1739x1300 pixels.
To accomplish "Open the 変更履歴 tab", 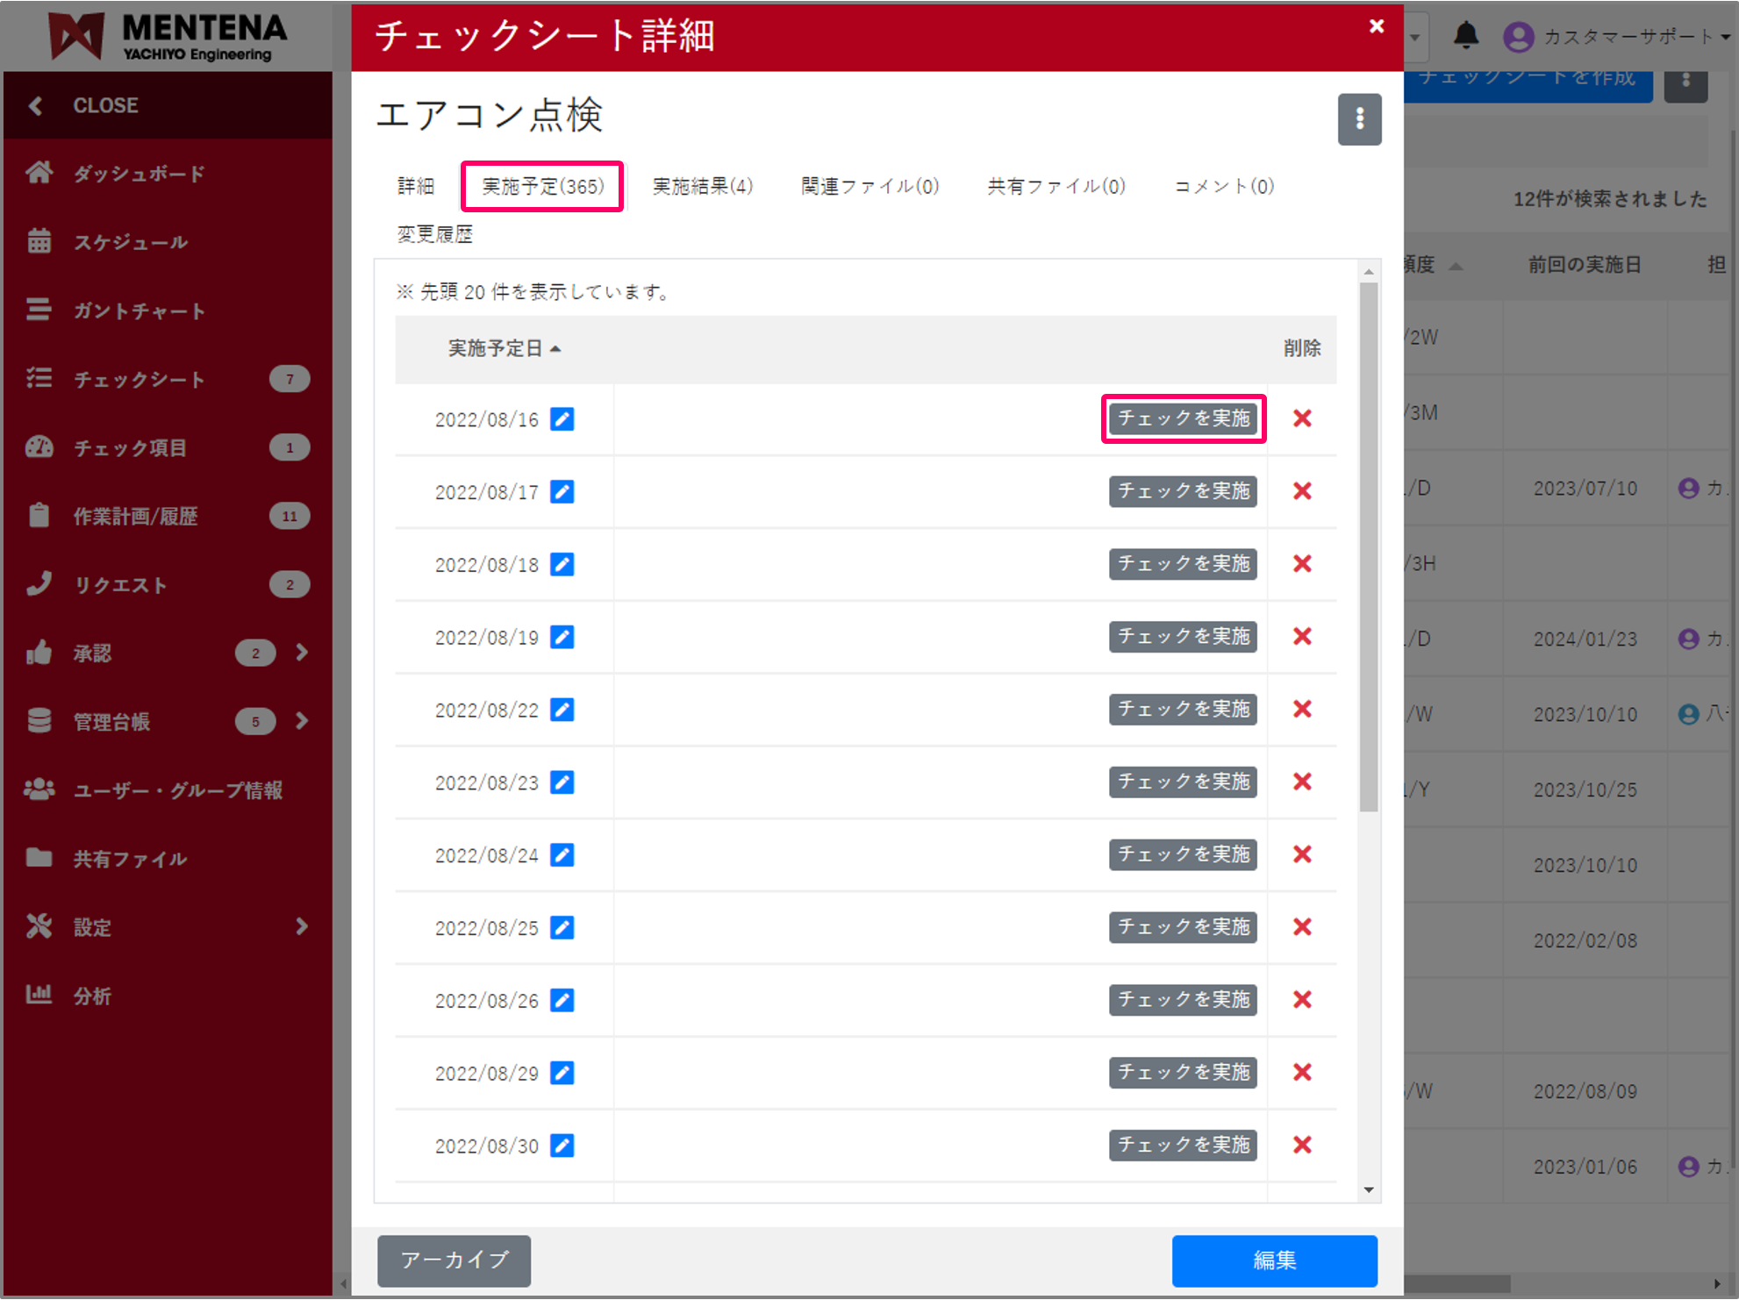I will [433, 233].
